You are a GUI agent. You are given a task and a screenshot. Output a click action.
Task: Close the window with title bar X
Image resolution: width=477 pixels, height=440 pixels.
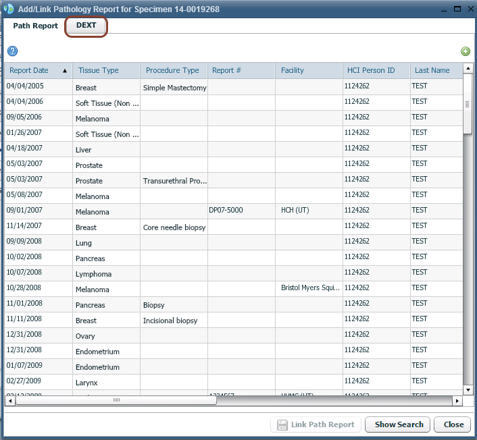point(471,9)
